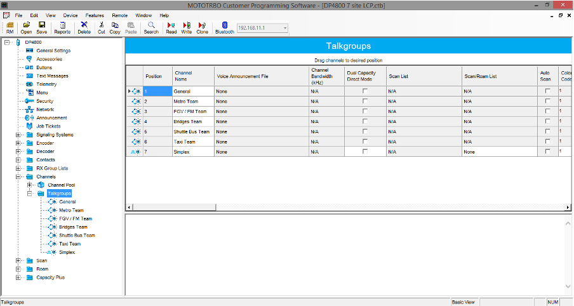The width and height of the screenshot is (574, 306).
Task: Expand the Signaling Systems folder
Action: click(x=18, y=135)
